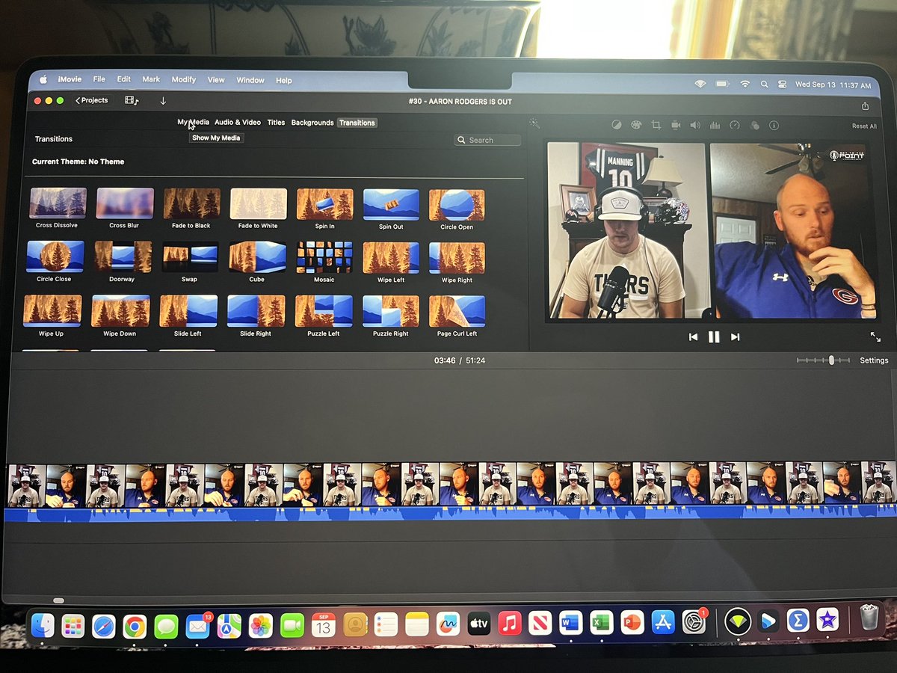Screen dimensions: 897x673
Task: Select the Doorway transition
Action: pyautogui.click(x=123, y=256)
